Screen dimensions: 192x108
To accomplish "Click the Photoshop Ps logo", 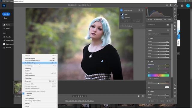I will click(x=4, y=6).
